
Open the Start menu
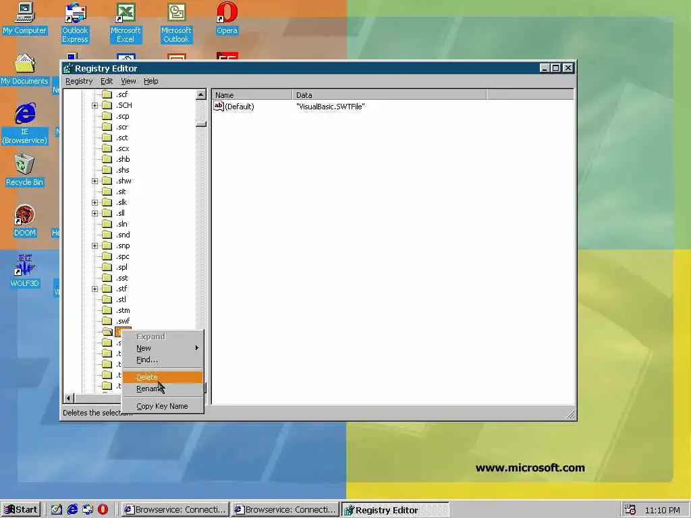[x=21, y=510]
